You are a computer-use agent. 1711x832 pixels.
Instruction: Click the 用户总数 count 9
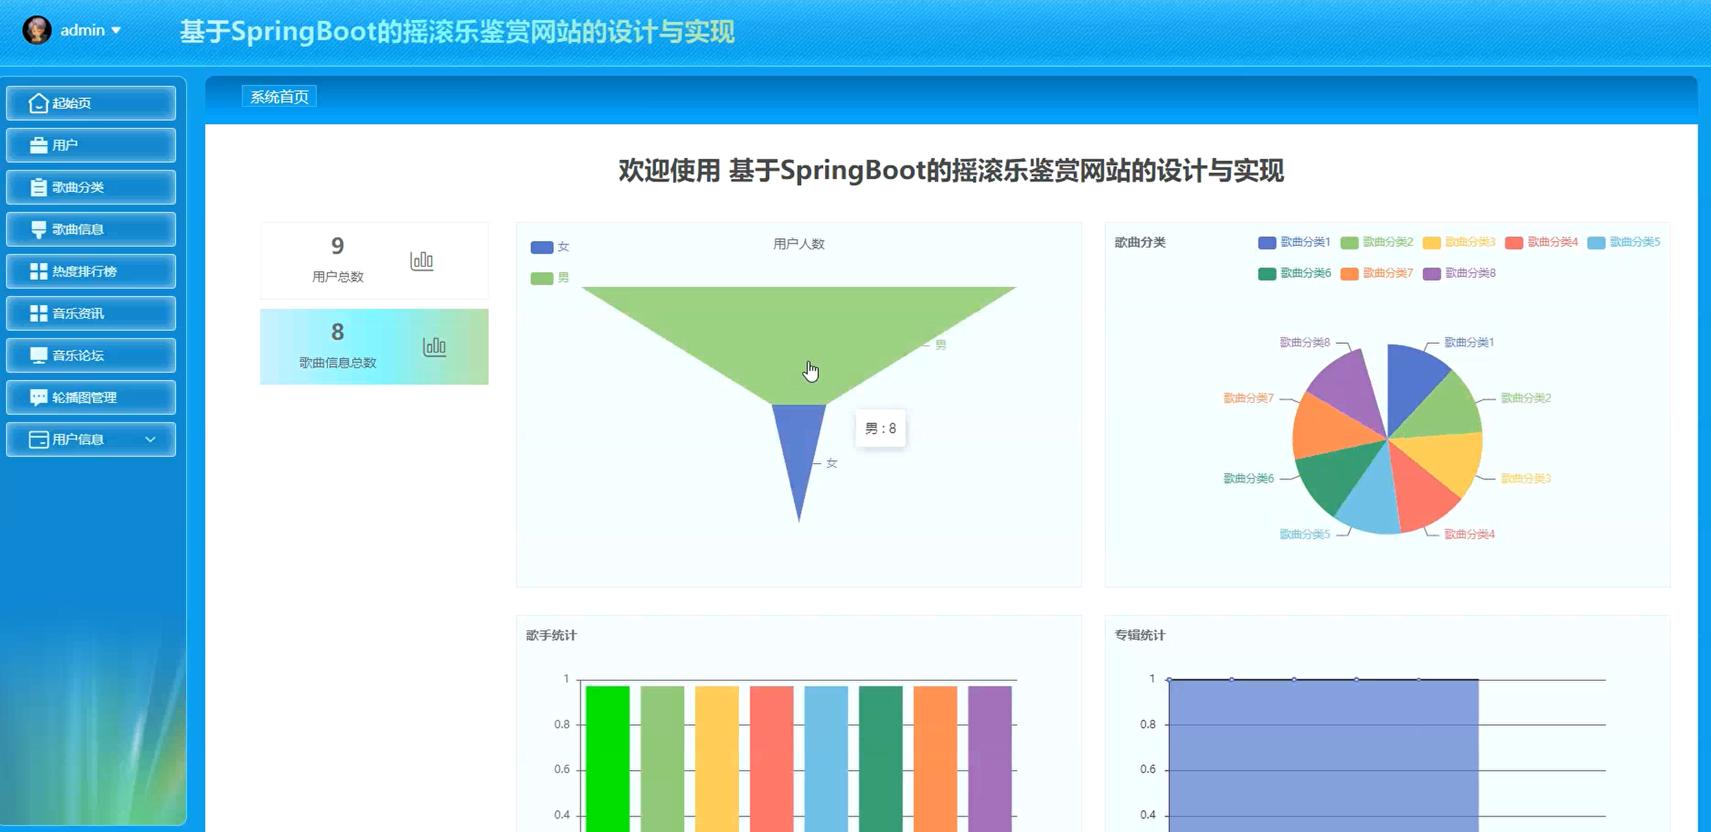(337, 247)
